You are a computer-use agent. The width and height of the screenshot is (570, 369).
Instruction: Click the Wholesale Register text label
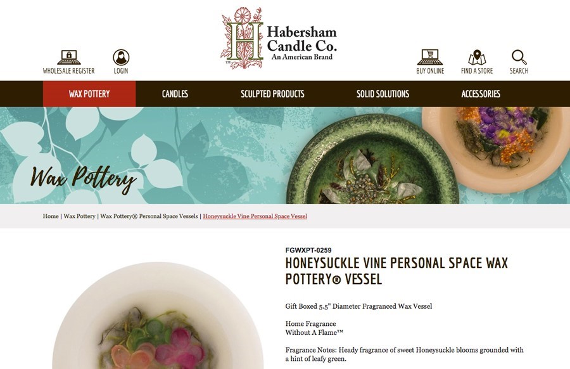pyautogui.click(x=68, y=71)
